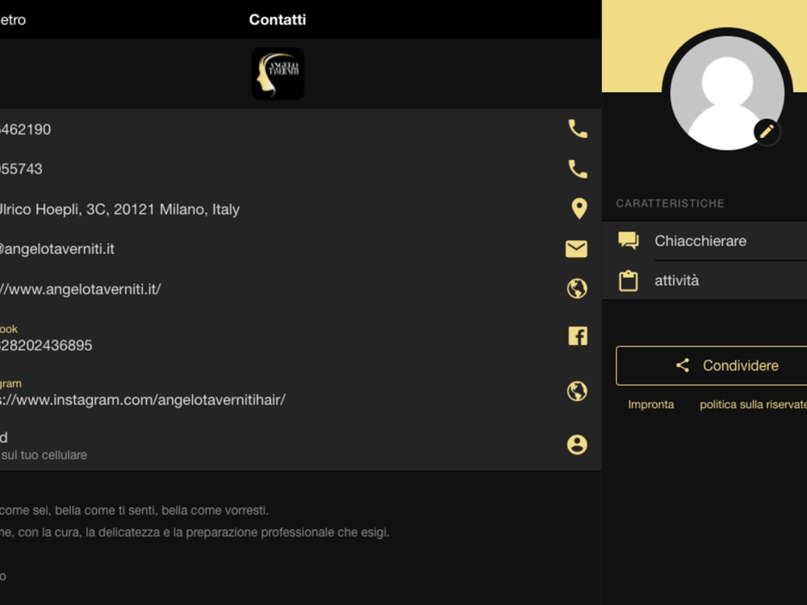The image size is (807, 605).
Task: Click the www.angelotaverniti.it website address
Action: (81, 289)
